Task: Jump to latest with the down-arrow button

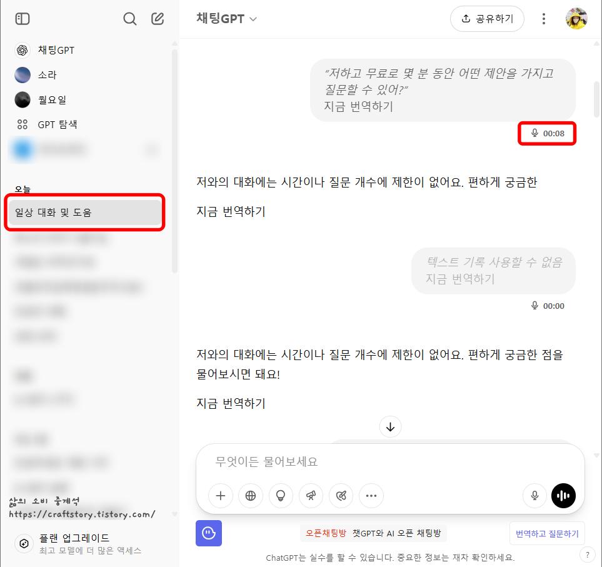Action: pos(390,427)
